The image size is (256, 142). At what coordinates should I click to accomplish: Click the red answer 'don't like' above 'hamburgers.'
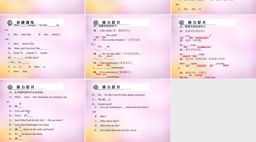click(104, 65)
